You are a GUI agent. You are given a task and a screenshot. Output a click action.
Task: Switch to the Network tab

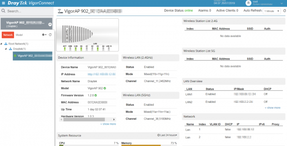(x=8, y=35)
